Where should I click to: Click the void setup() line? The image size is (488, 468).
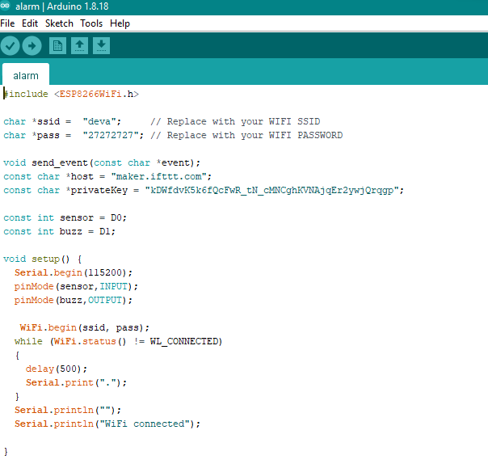pos(43,259)
